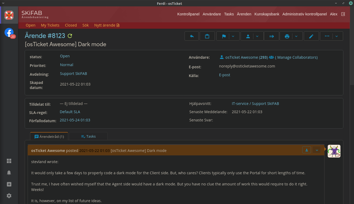Click the transfer ticket arrow icon
The height and width of the screenshot is (204, 354).
pos(272,36)
